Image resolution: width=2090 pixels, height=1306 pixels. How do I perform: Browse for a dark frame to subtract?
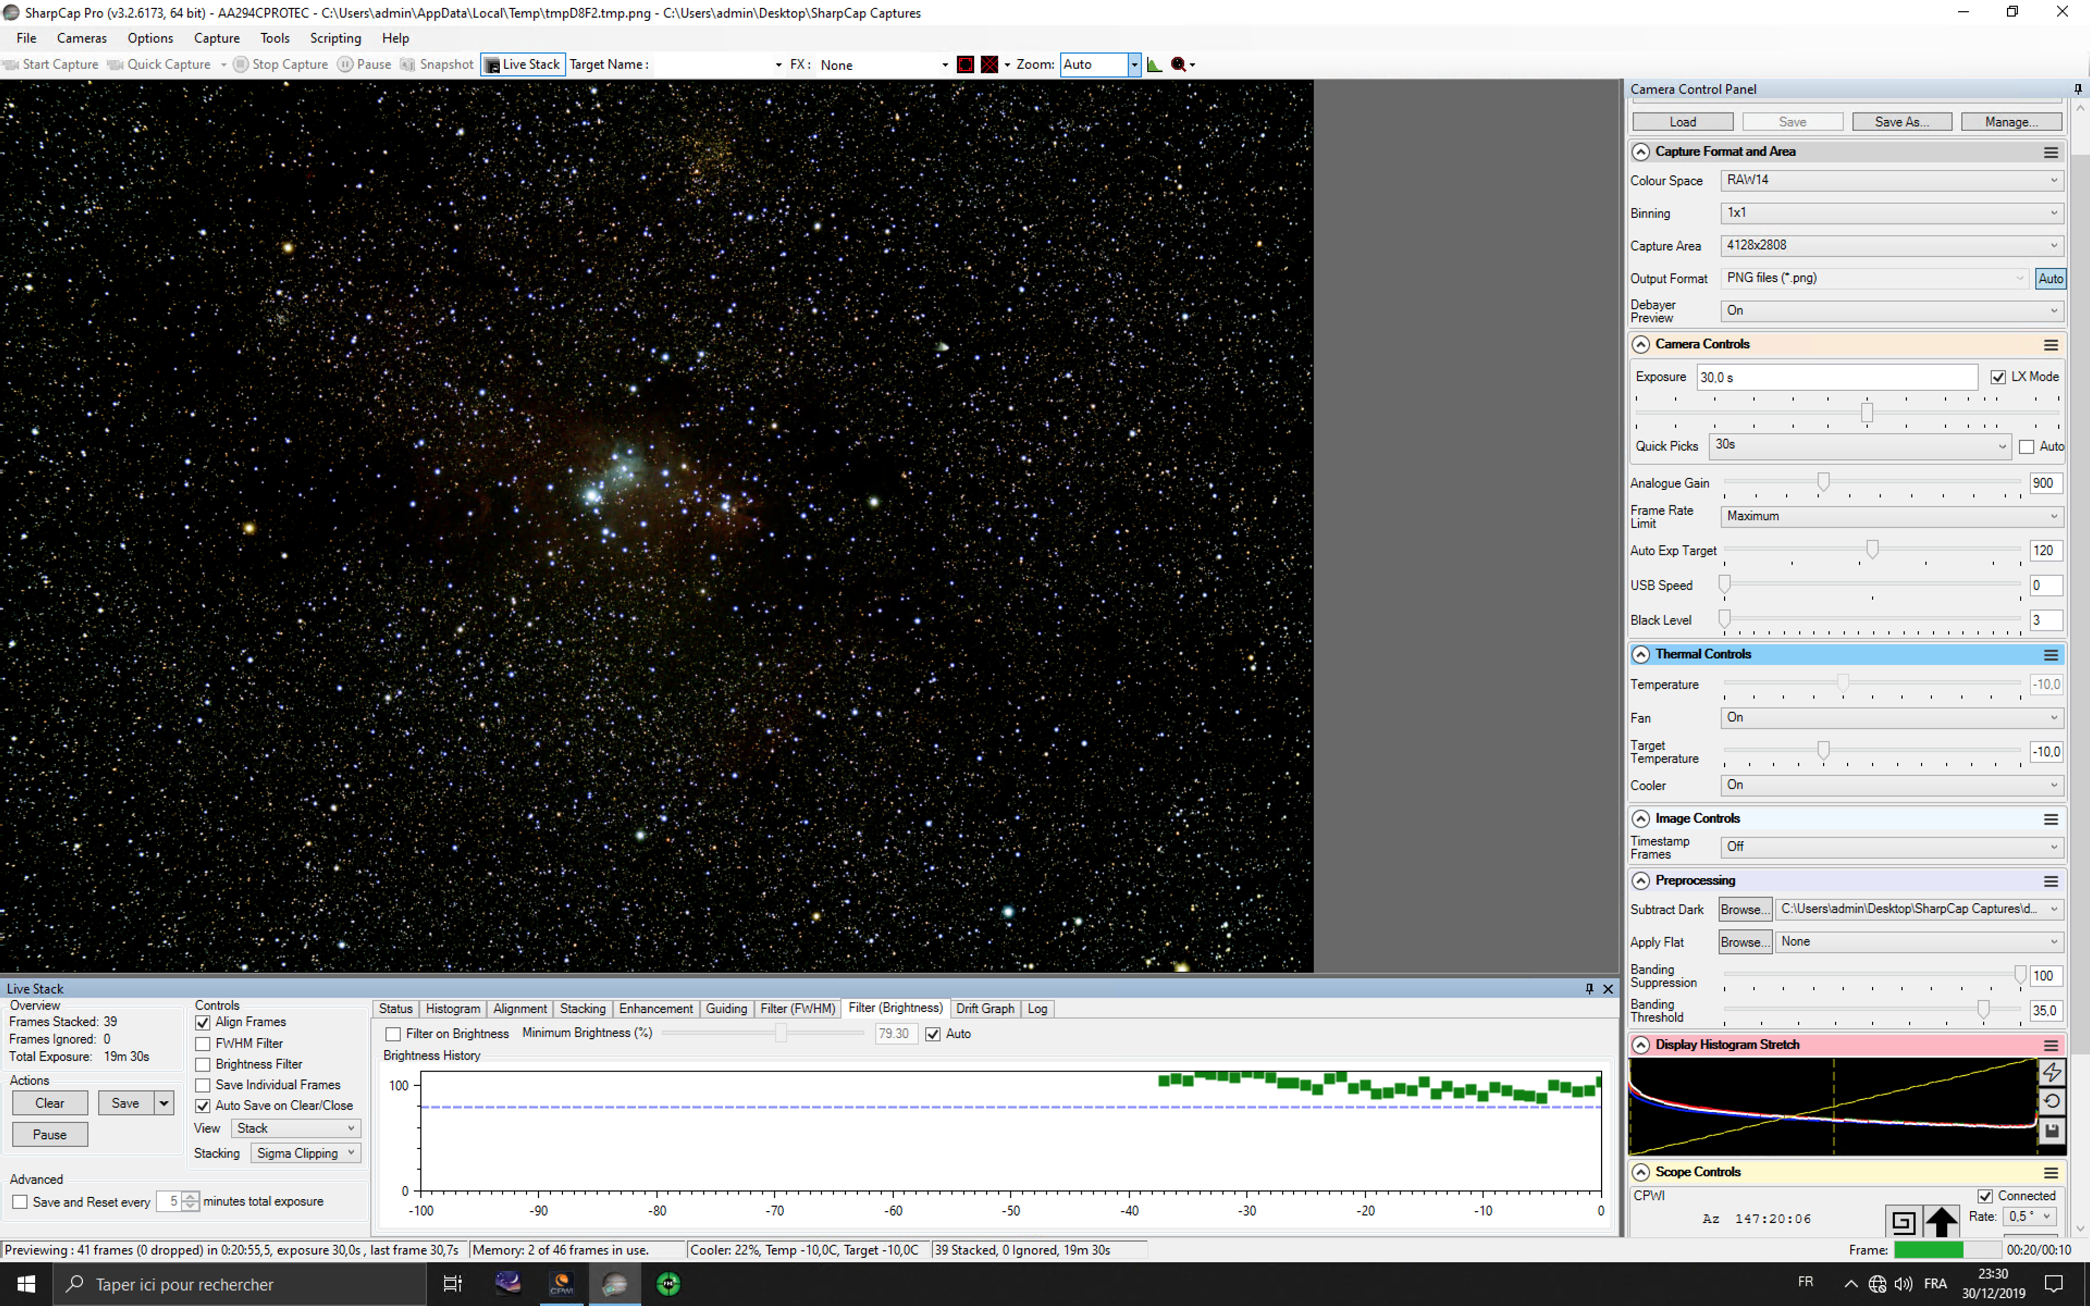click(x=1745, y=910)
